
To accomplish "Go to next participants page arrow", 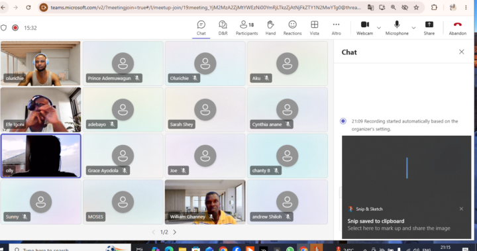I will 175,232.
